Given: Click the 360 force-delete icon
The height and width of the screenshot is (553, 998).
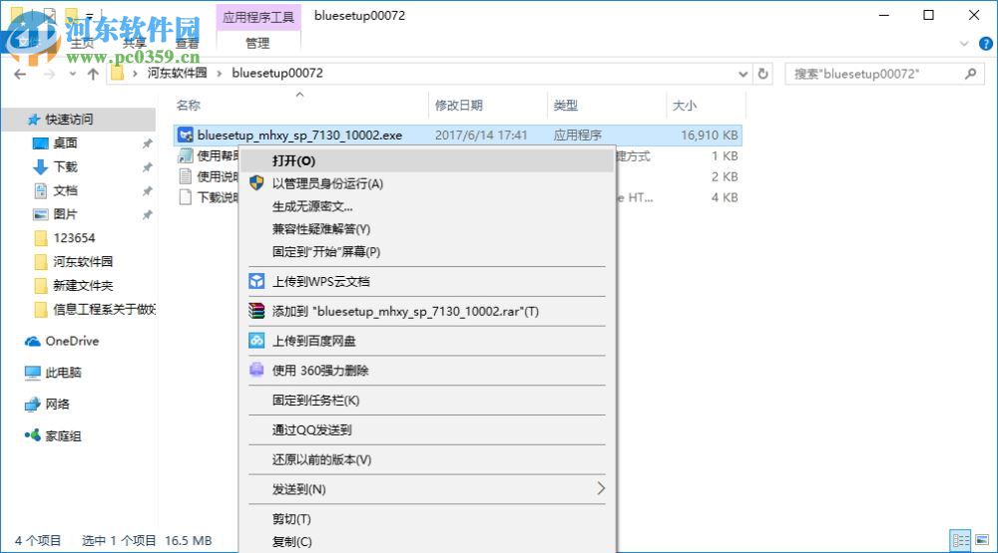Looking at the screenshot, I should point(256,370).
